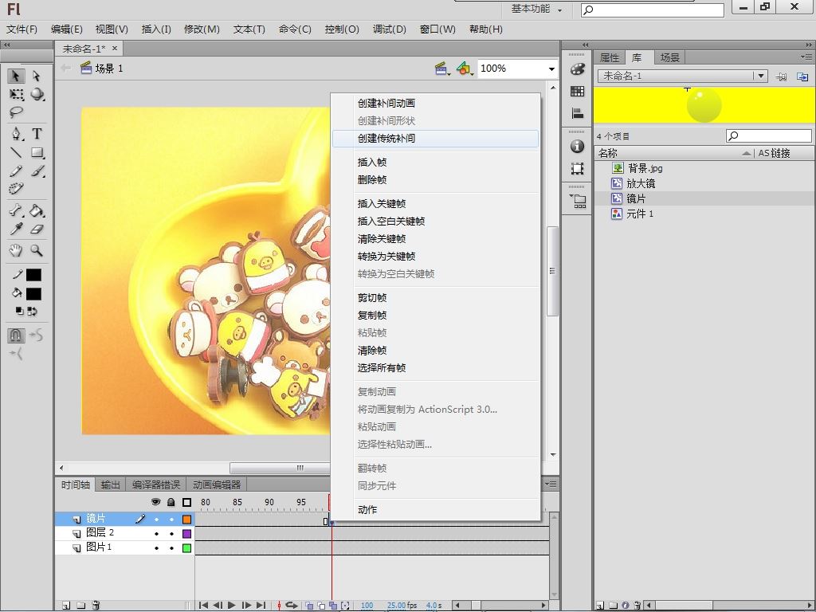Image resolution: width=816 pixels, height=612 pixels.
Task: Open the Edit Symbols dropdown
Action: (465, 69)
